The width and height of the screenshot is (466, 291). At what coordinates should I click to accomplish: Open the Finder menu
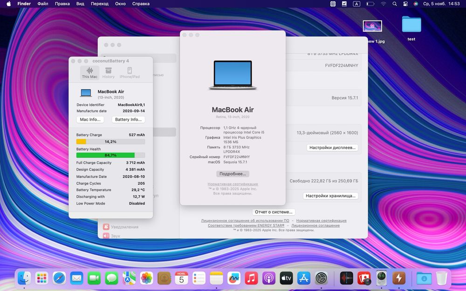(24, 4)
